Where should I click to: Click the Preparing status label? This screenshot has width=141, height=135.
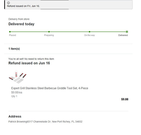point(49,35)
